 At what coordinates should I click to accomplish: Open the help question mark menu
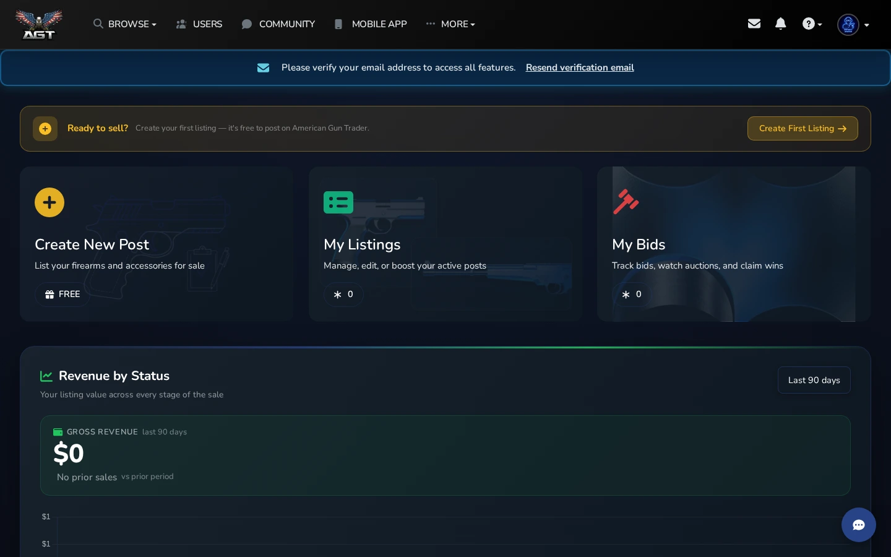(x=812, y=24)
